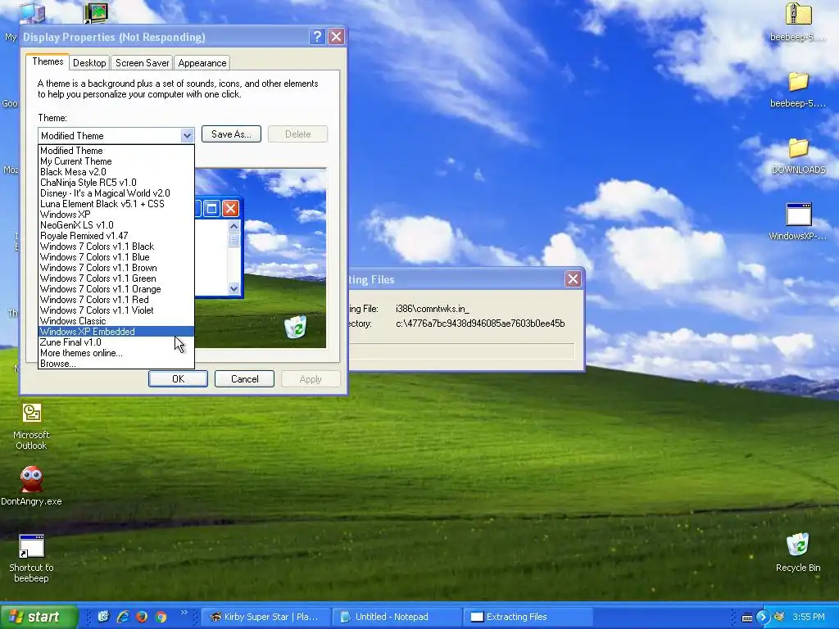Click the extraction directory path text

click(480, 324)
